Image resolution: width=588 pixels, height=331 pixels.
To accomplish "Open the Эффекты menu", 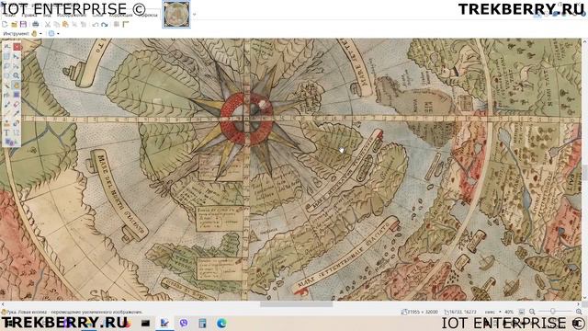I will [x=148, y=15].
